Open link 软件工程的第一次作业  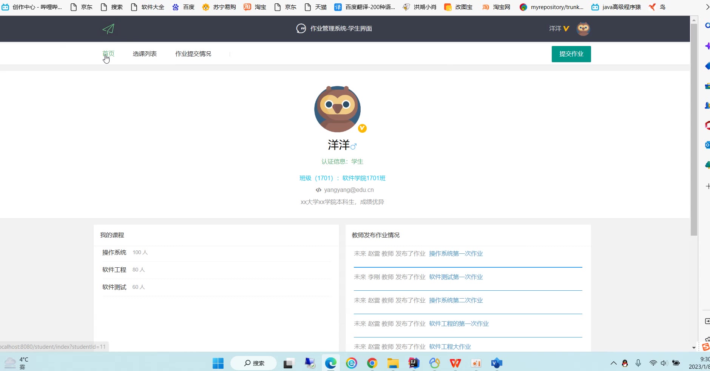point(459,324)
